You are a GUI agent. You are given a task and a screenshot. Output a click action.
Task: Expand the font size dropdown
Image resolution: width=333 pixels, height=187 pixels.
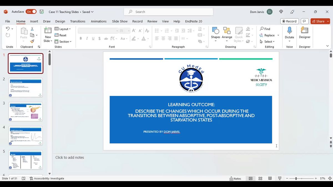(x=128, y=31)
